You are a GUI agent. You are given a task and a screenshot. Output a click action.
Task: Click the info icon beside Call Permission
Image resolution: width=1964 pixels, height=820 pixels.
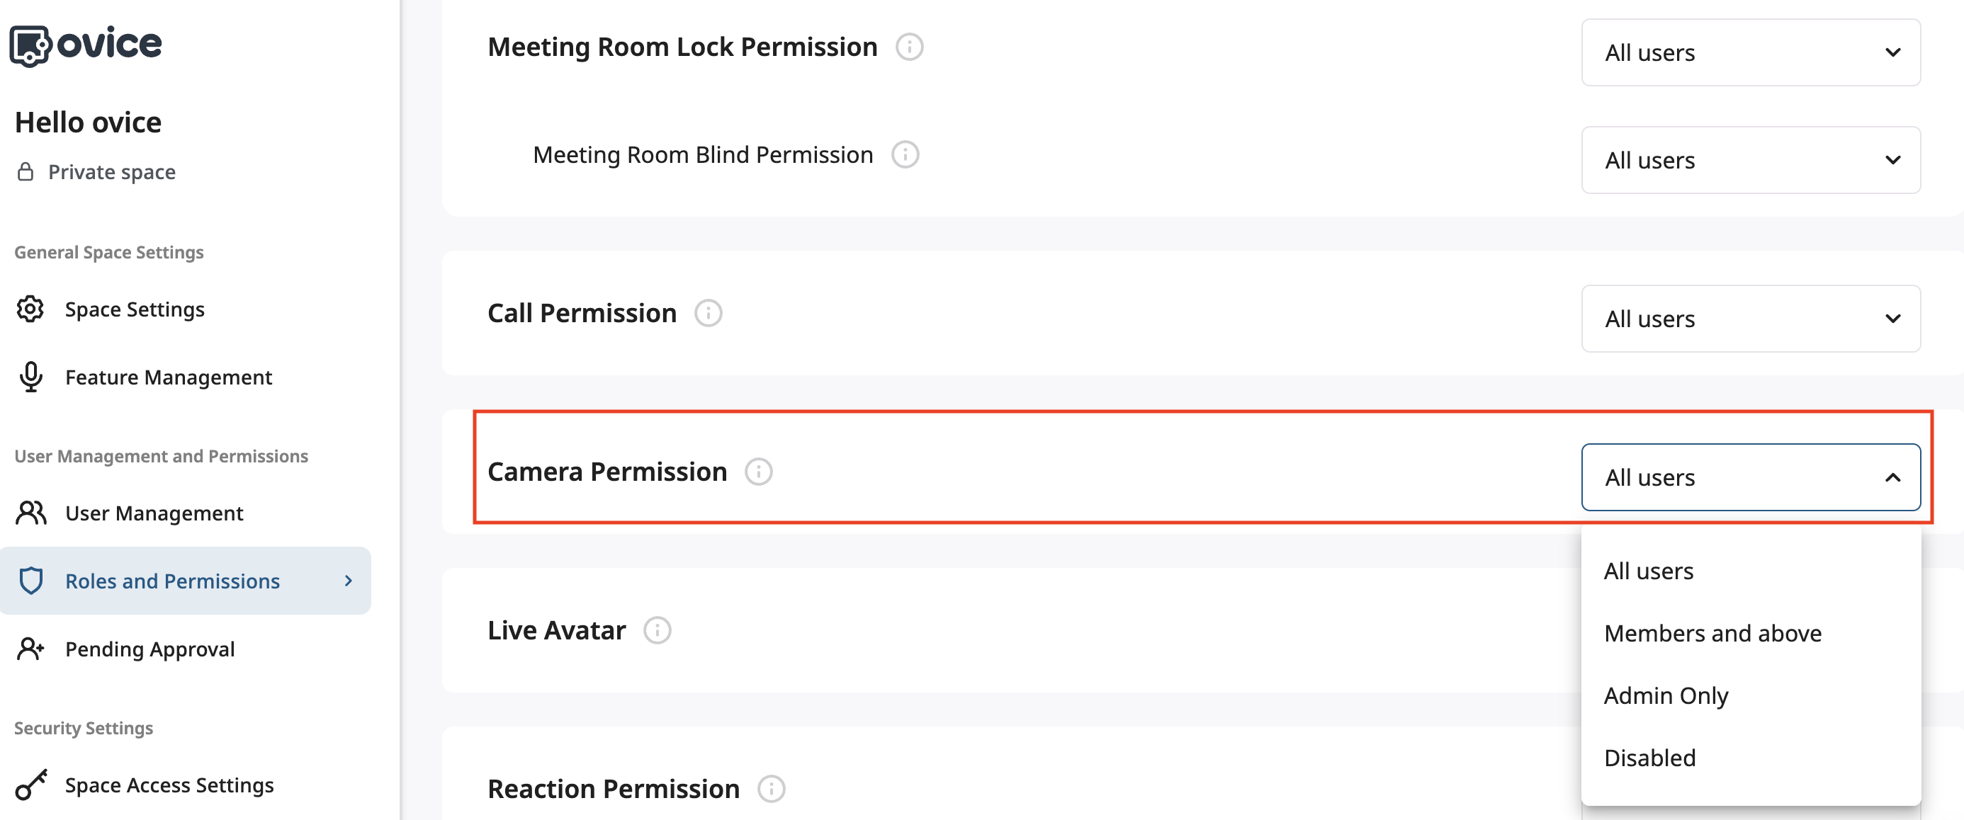click(708, 312)
